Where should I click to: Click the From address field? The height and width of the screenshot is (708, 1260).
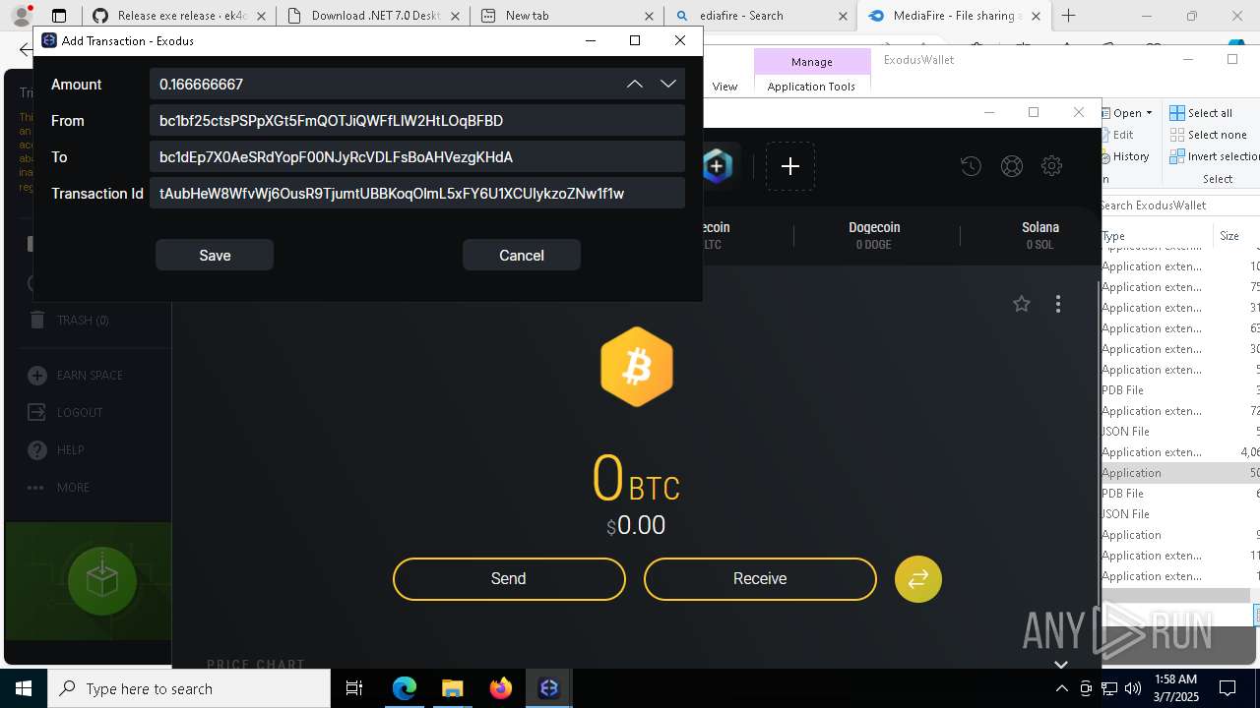click(417, 120)
